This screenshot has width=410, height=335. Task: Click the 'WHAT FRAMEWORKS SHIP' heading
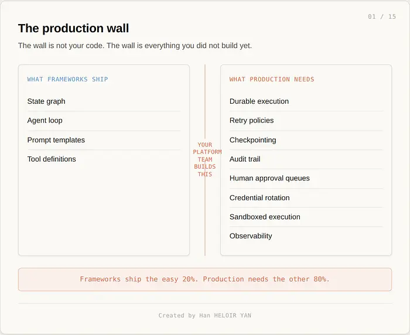point(67,79)
